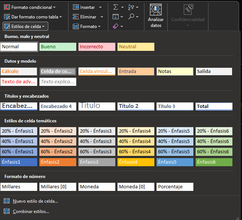Click the Combinar estilos icon
Screen dimensions: 242x220
pyautogui.click(x=7, y=211)
